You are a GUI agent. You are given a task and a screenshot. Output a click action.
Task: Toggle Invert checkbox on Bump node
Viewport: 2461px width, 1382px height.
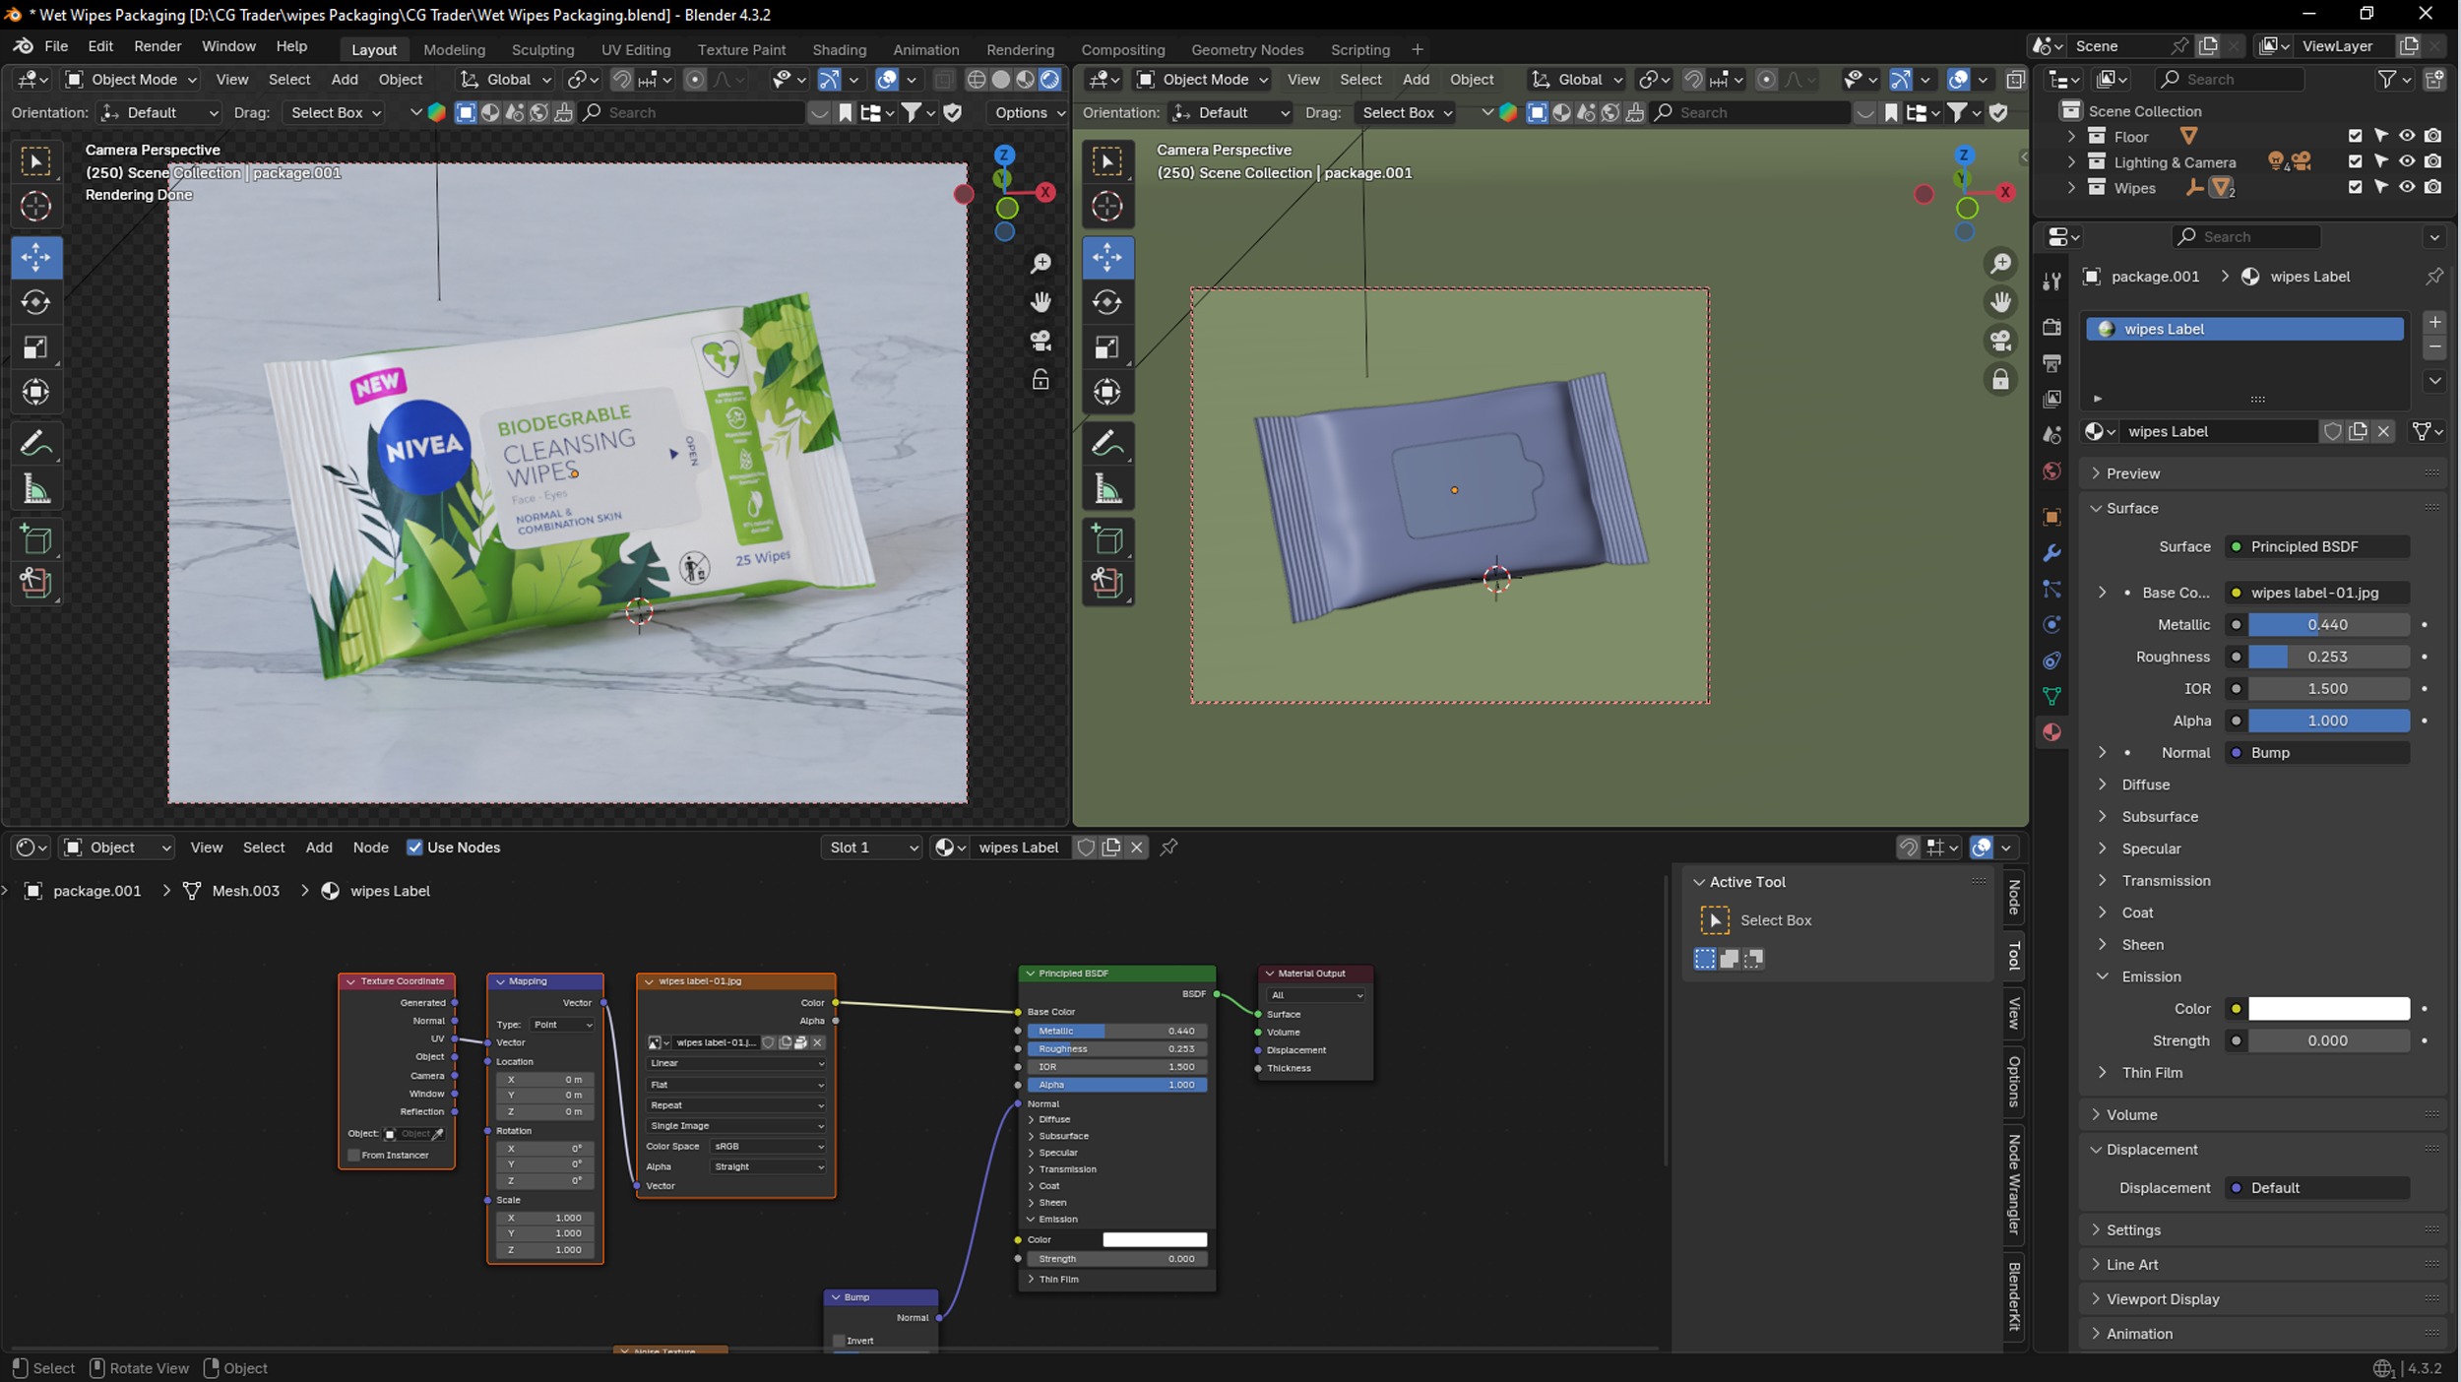(x=839, y=1341)
